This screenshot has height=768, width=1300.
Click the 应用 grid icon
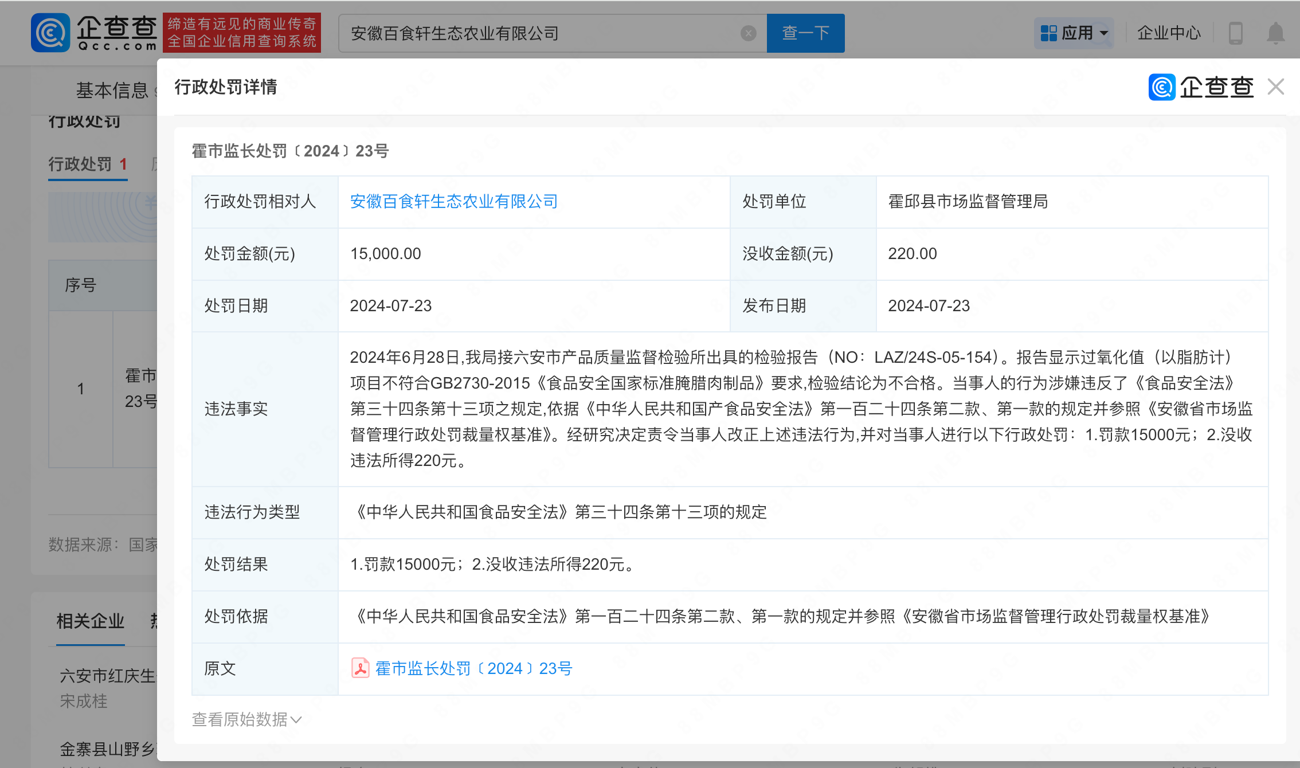(x=1048, y=33)
